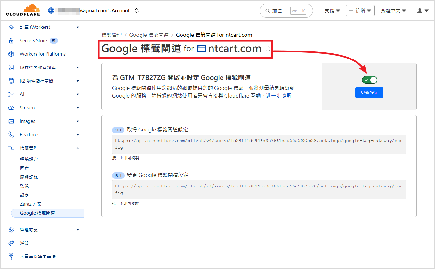Expand the Images section arrow

[78, 121]
